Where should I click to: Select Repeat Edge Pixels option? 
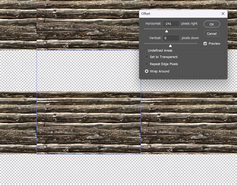click(146, 64)
